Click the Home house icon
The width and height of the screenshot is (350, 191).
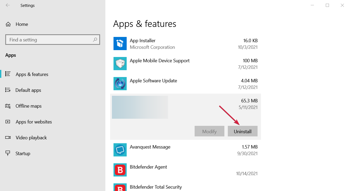click(x=8, y=24)
